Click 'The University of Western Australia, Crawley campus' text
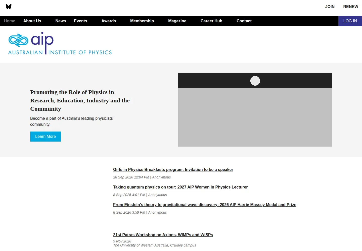Screen dimensions: 362x251 click(155, 245)
